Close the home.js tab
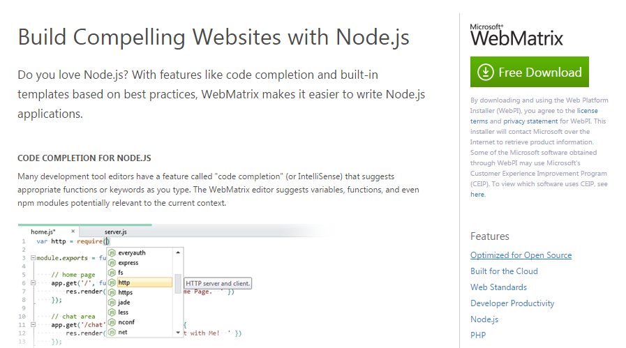 point(73,231)
